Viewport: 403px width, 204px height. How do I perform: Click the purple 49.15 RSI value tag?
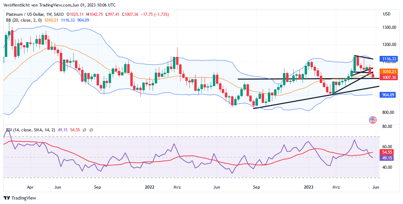tap(388, 158)
